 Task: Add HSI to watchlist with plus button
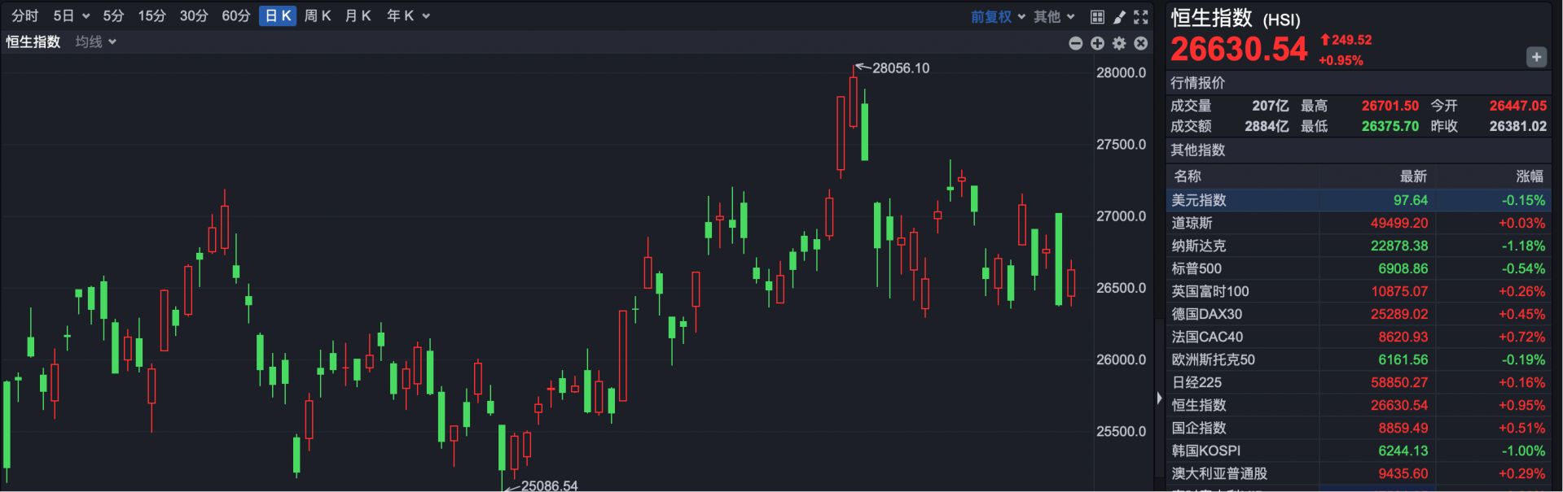[x=1536, y=57]
